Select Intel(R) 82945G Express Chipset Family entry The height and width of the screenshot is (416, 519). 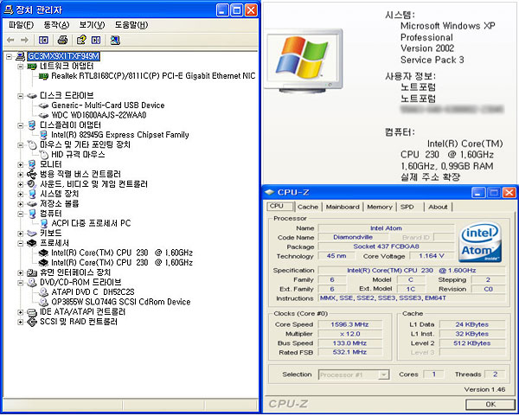click(120, 135)
